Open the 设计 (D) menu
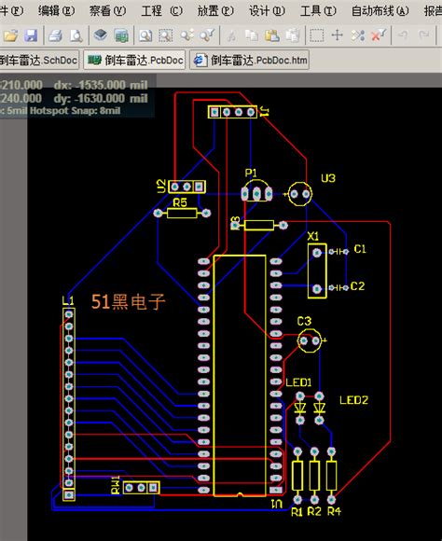 (267, 11)
